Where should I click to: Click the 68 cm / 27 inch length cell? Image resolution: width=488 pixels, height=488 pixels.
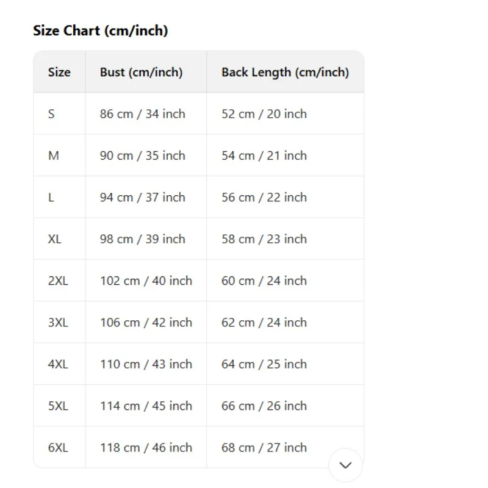(264, 448)
